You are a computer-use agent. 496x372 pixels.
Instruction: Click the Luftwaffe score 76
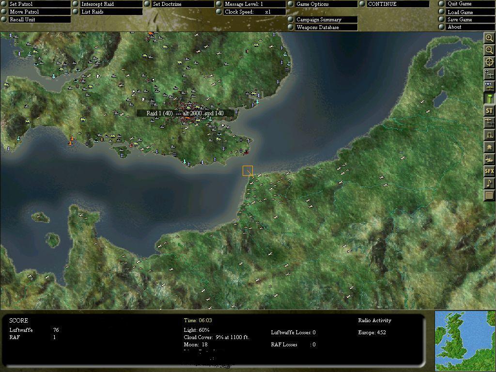(x=56, y=330)
